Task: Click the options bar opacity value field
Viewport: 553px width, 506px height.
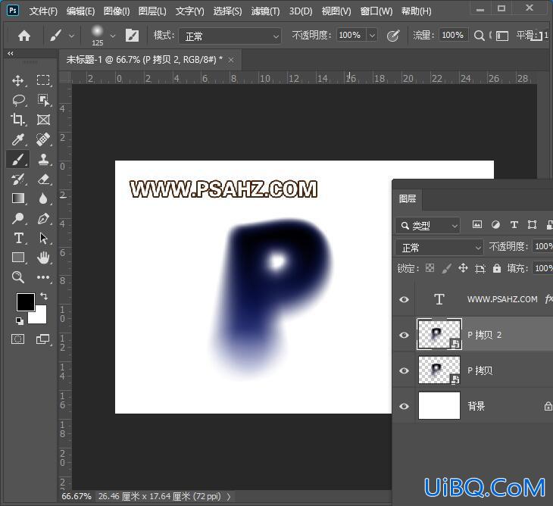Action: [x=351, y=36]
